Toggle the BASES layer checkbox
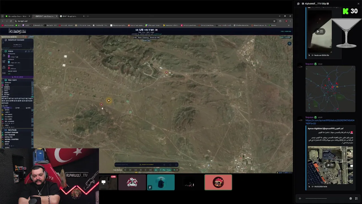 32,110
